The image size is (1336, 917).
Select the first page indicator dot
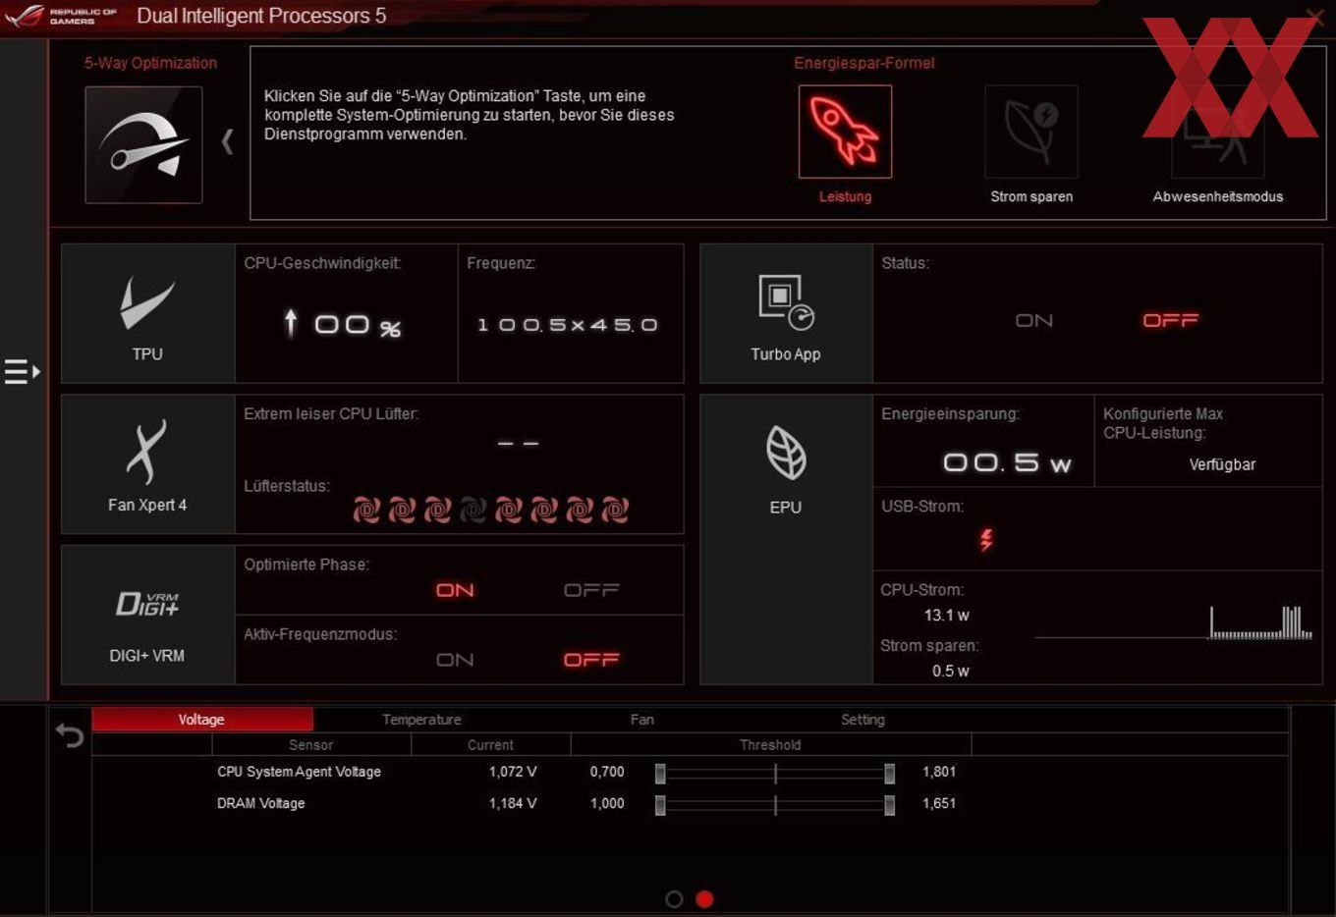[x=674, y=899]
